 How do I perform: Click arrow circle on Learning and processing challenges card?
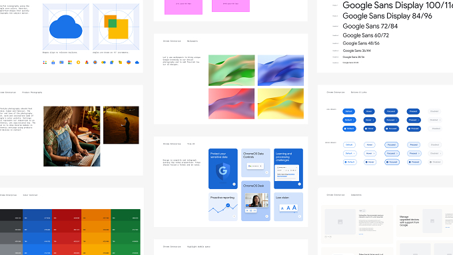click(x=299, y=184)
